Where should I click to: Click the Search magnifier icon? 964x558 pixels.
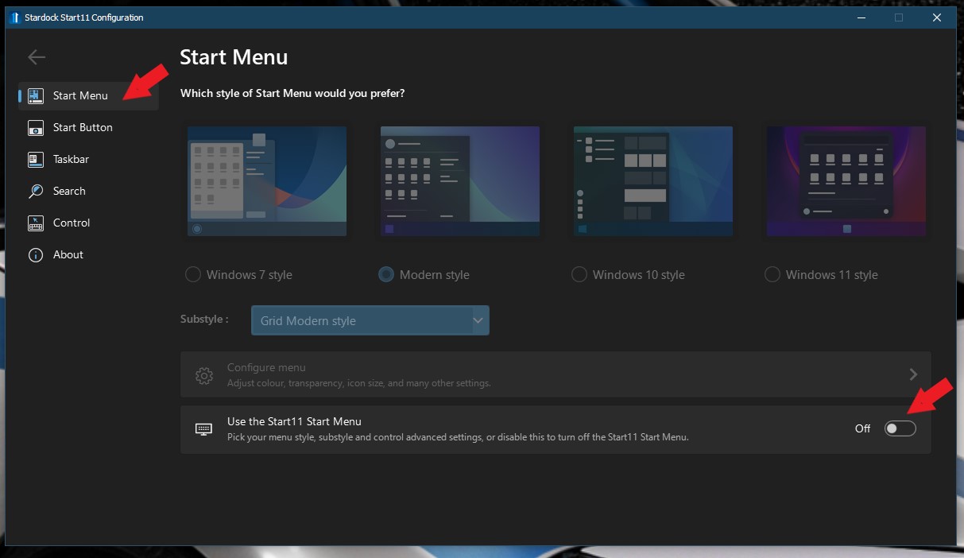click(x=35, y=192)
